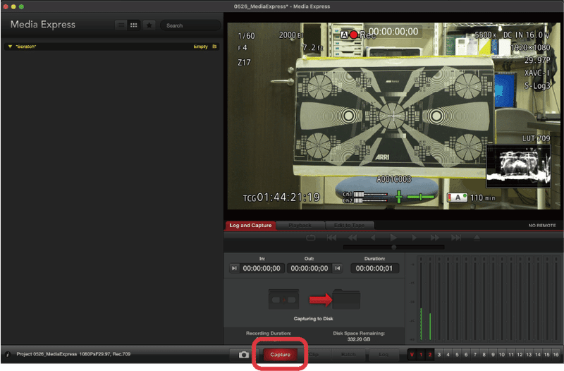Click the eject tape icon
564x371 pixels.
coord(477,238)
